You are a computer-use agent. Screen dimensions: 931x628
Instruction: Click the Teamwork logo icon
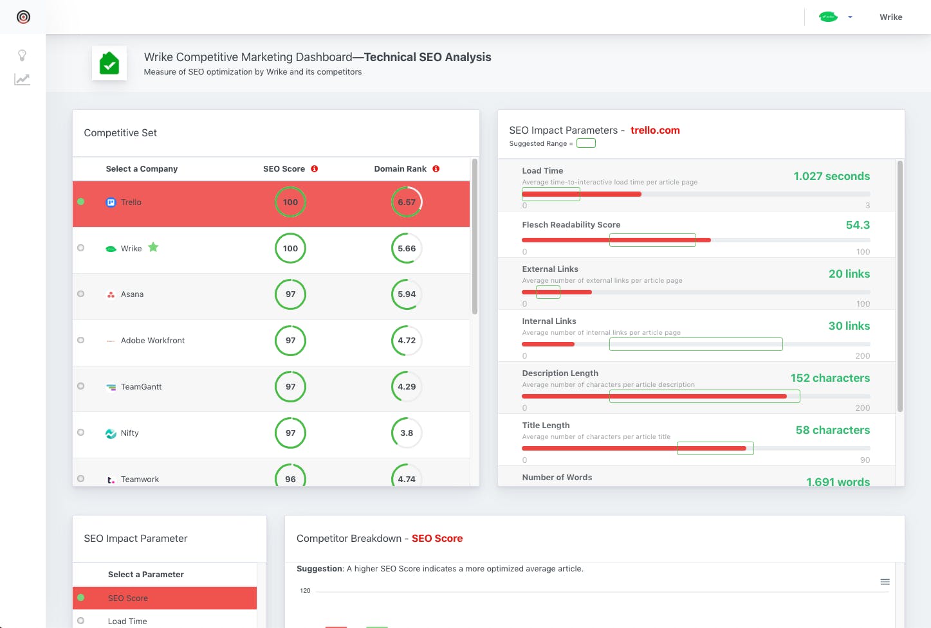pos(111,480)
